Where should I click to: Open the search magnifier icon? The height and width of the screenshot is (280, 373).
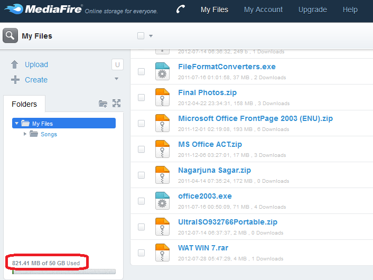click(10, 35)
